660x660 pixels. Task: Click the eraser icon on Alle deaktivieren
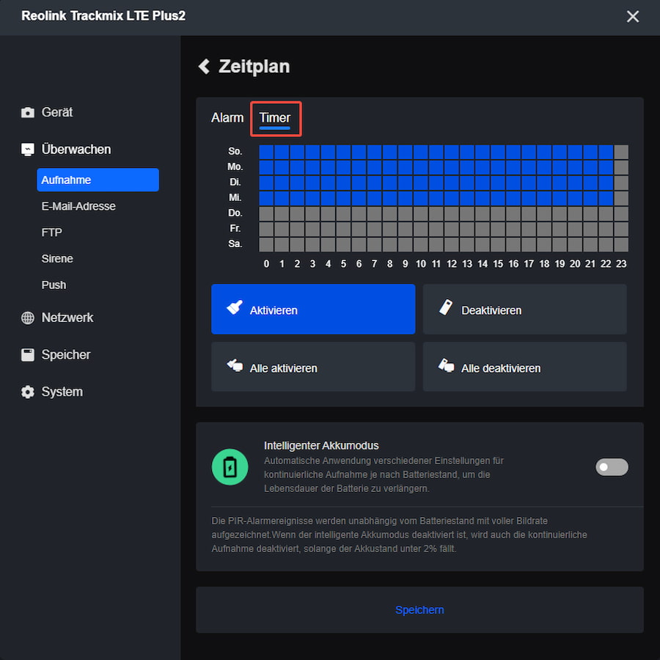coord(446,365)
